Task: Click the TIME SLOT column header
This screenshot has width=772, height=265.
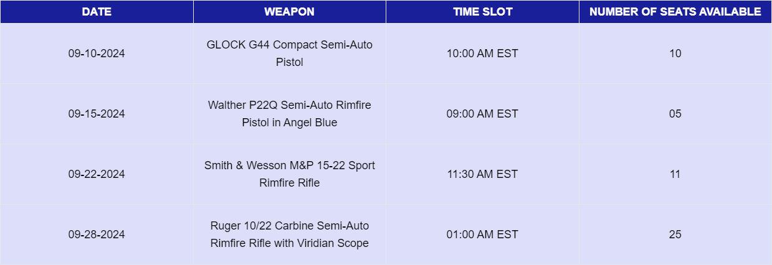Action: point(482,12)
